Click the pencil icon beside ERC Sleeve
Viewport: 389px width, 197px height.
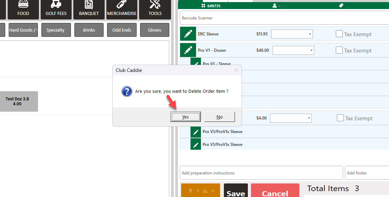tap(188, 34)
